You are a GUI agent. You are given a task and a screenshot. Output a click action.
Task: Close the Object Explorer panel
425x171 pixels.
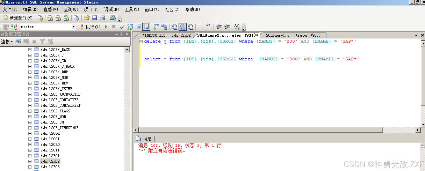pos(127,34)
